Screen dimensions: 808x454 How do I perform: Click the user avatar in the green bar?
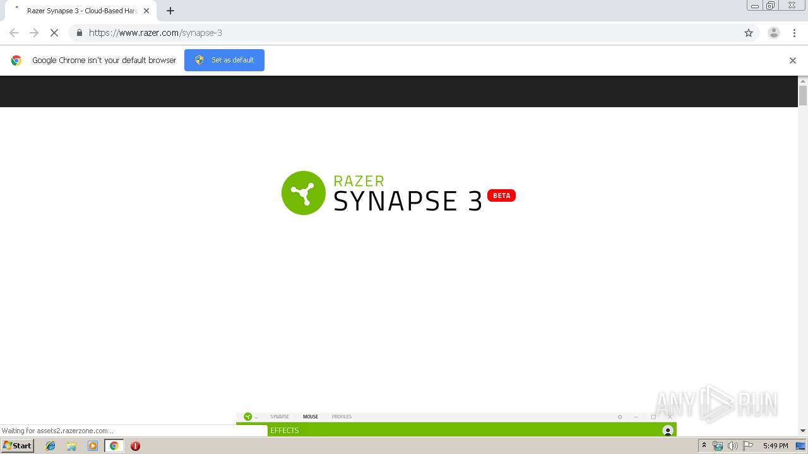click(x=668, y=431)
